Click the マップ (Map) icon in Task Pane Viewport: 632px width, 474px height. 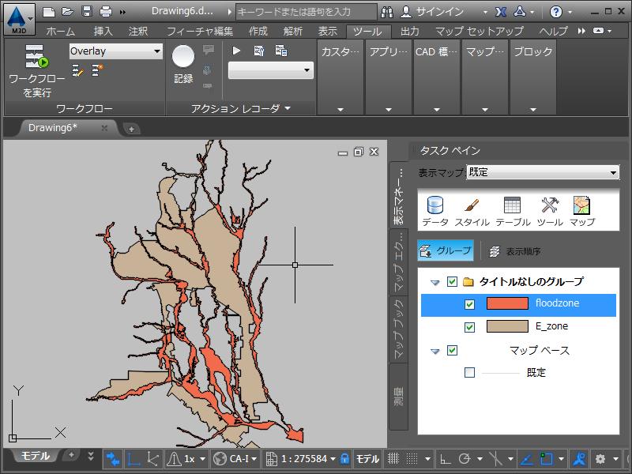tap(583, 207)
